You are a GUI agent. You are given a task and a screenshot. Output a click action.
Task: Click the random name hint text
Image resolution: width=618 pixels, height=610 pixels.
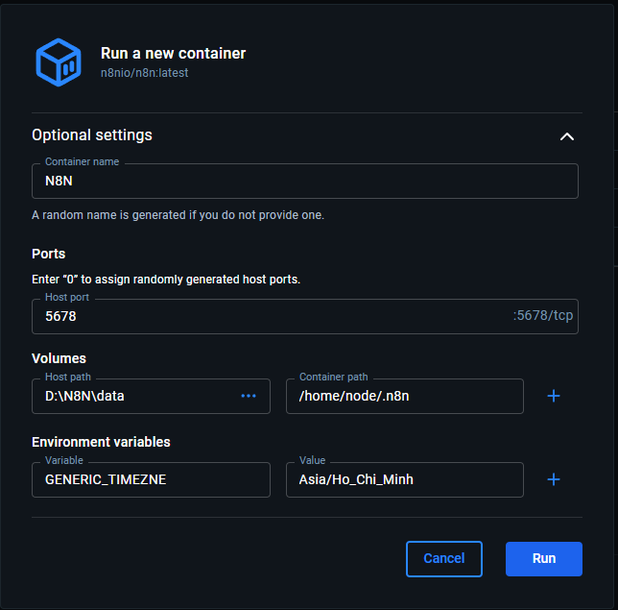(x=178, y=215)
